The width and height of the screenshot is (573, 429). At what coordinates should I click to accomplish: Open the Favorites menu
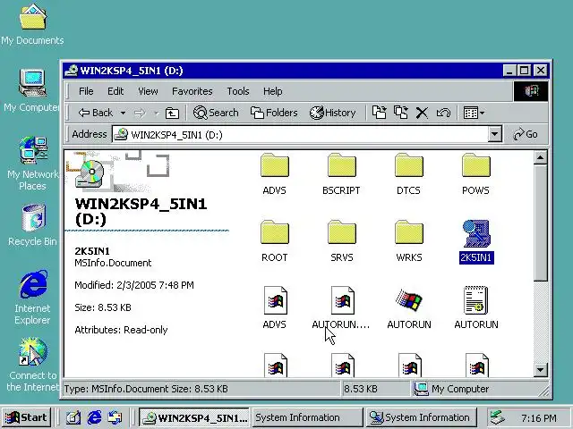pos(192,91)
